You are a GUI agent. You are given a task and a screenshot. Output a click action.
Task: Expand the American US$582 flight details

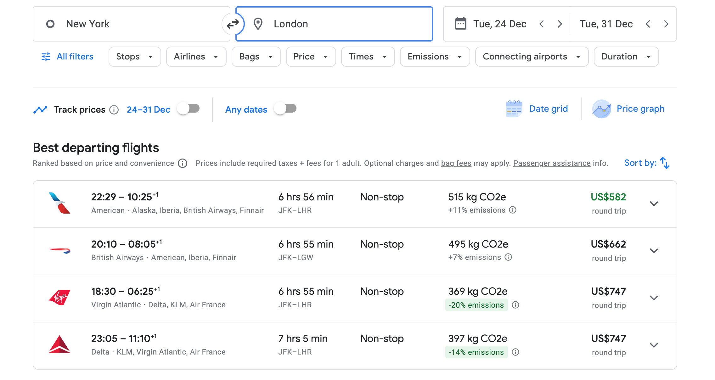(654, 204)
